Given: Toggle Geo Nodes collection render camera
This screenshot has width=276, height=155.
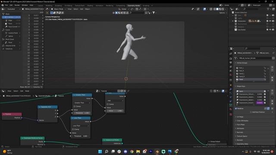Looking at the screenshot, I should [x=273, y=30].
